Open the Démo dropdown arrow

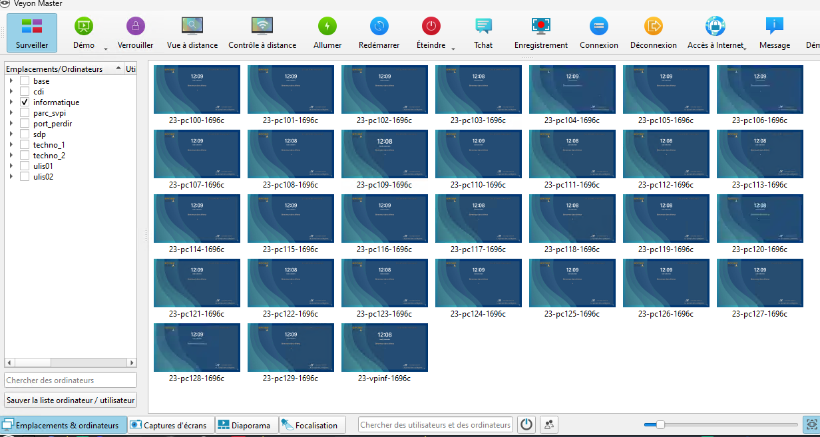pyautogui.click(x=105, y=49)
